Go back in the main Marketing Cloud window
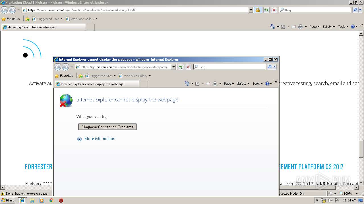The height and width of the screenshot is (204, 364). 4,10
